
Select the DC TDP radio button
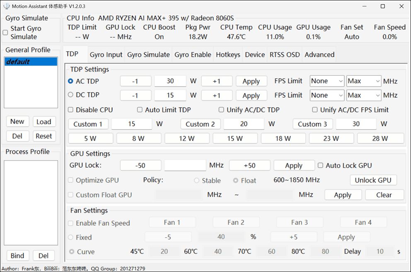click(x=70, y=95)
